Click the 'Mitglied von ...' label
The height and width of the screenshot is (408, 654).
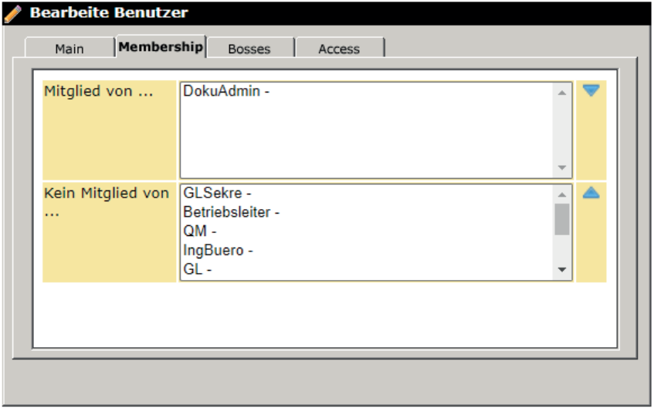coord(99,91)
